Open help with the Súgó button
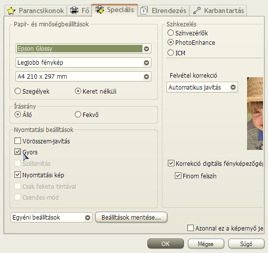This screenshot has width=268, height=253. (246, 244)
